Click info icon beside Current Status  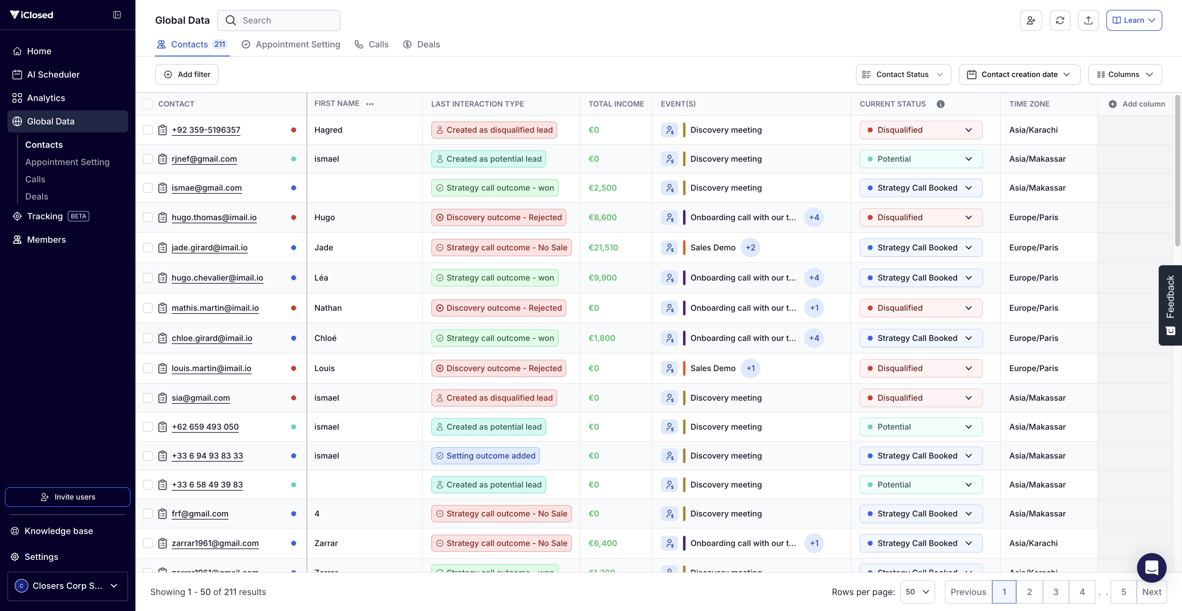point(940,104)
